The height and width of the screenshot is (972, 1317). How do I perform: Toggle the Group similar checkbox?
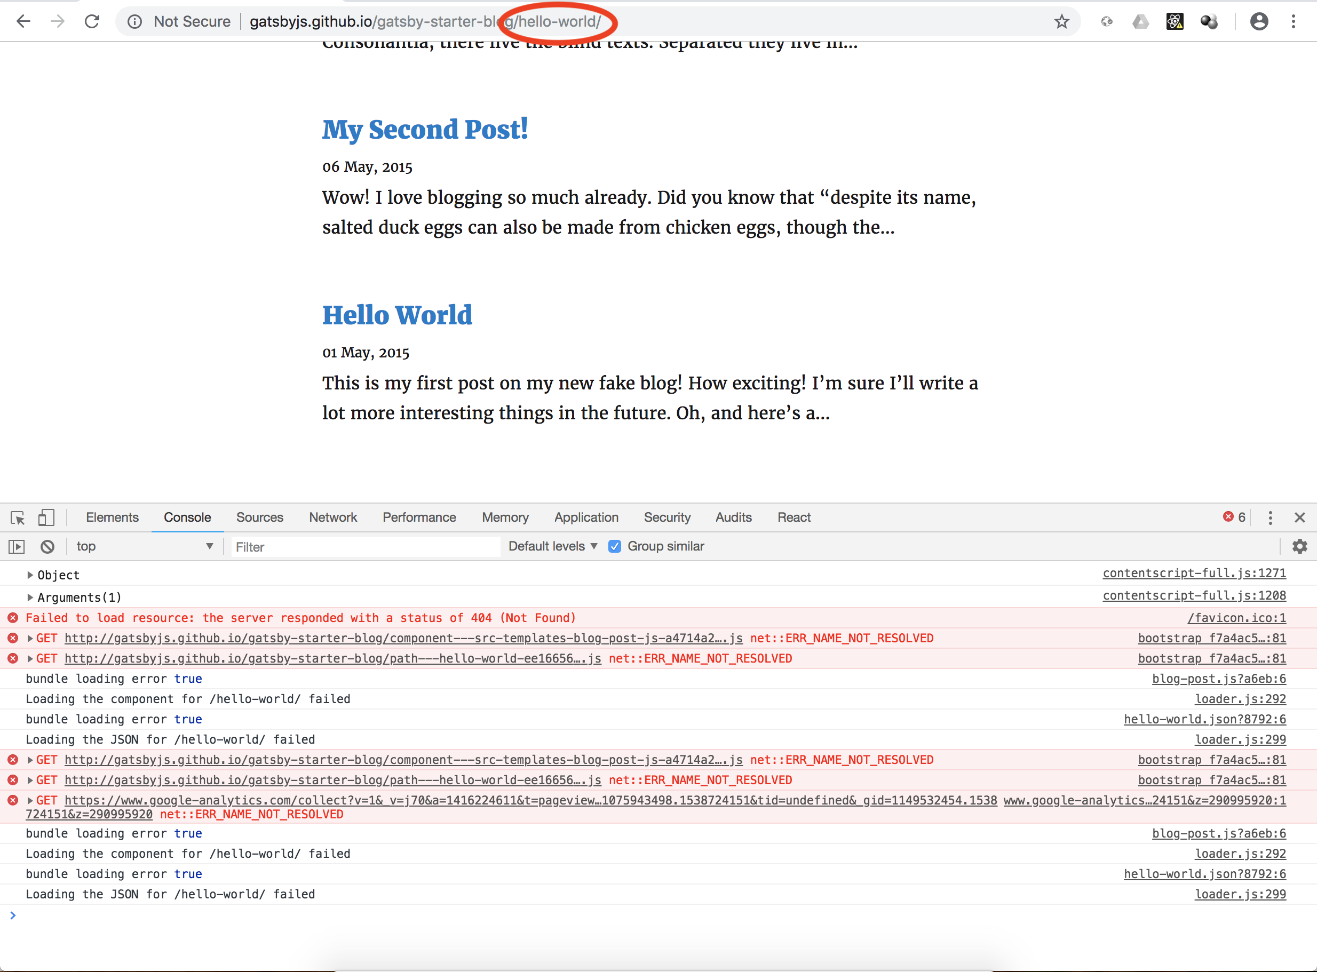click(x=614, y=546)
